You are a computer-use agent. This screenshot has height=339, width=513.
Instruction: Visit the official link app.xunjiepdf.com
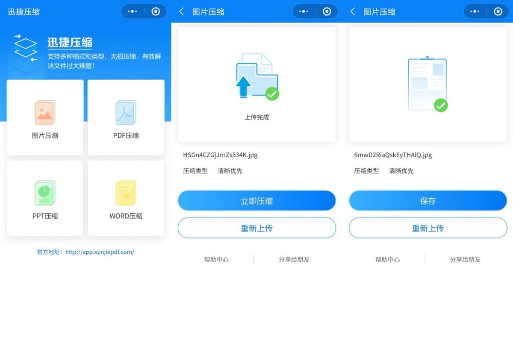pos(99,252)
